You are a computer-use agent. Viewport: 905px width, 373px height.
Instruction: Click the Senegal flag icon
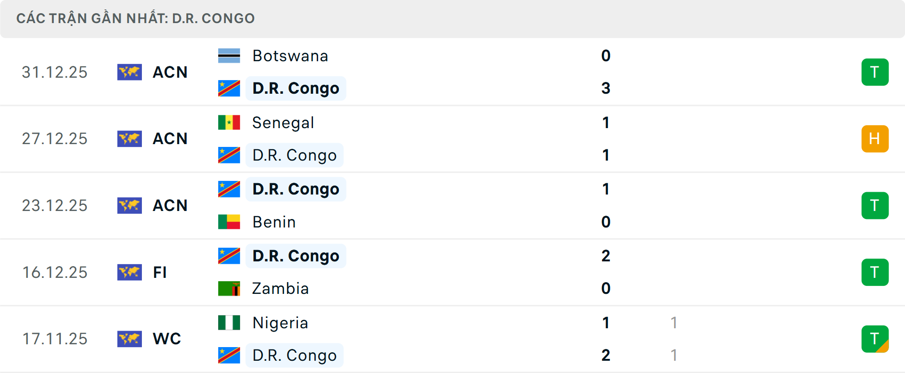click(229, 122)
